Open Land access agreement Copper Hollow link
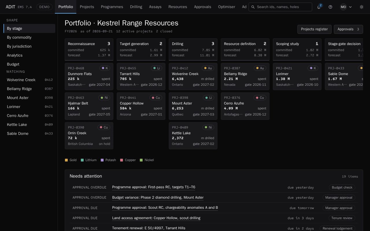This screenshot has height=231, width=370. pyautogui.click(x=156, y=218)
